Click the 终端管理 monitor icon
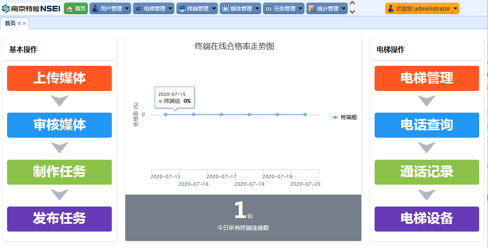This screenshot has height=248, width=488. pyautogui.click(x=182, y=8)
